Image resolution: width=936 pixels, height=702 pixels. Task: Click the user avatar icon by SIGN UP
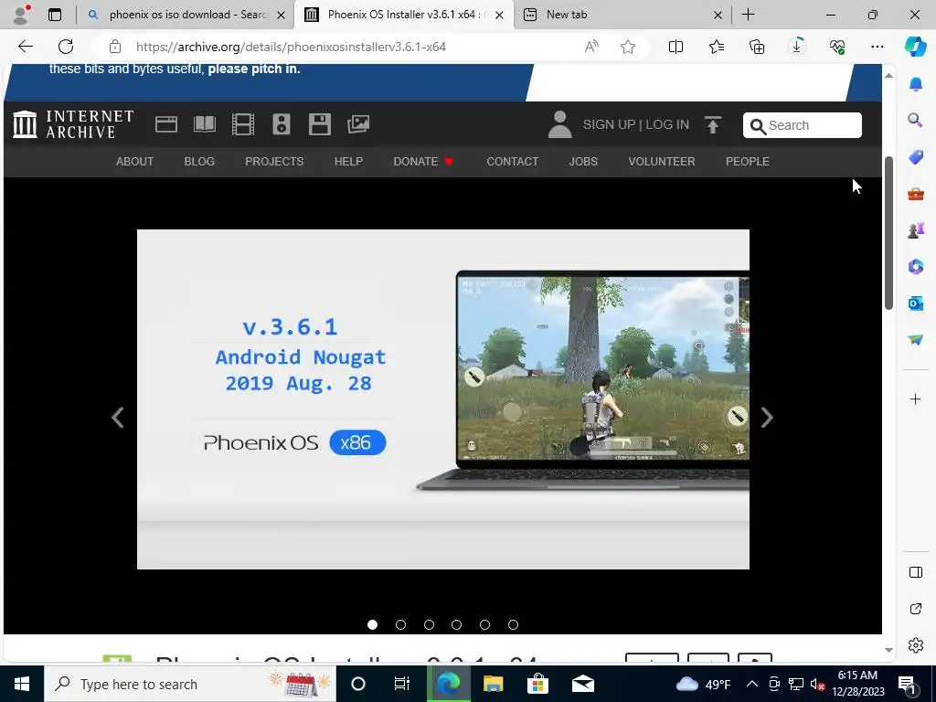click(x=560, y=124)
